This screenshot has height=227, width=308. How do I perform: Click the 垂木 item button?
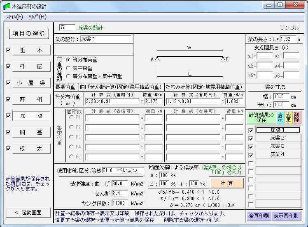tap(31, 50)
